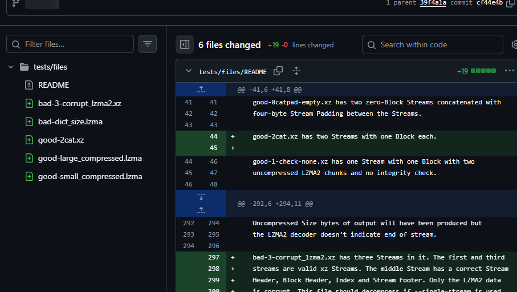Copy the tests/files/README file path
The image size is (517, 292).
[x=278, y=71]
